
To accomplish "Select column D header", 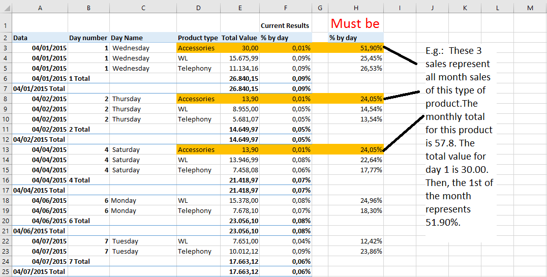I will point(198,8).
